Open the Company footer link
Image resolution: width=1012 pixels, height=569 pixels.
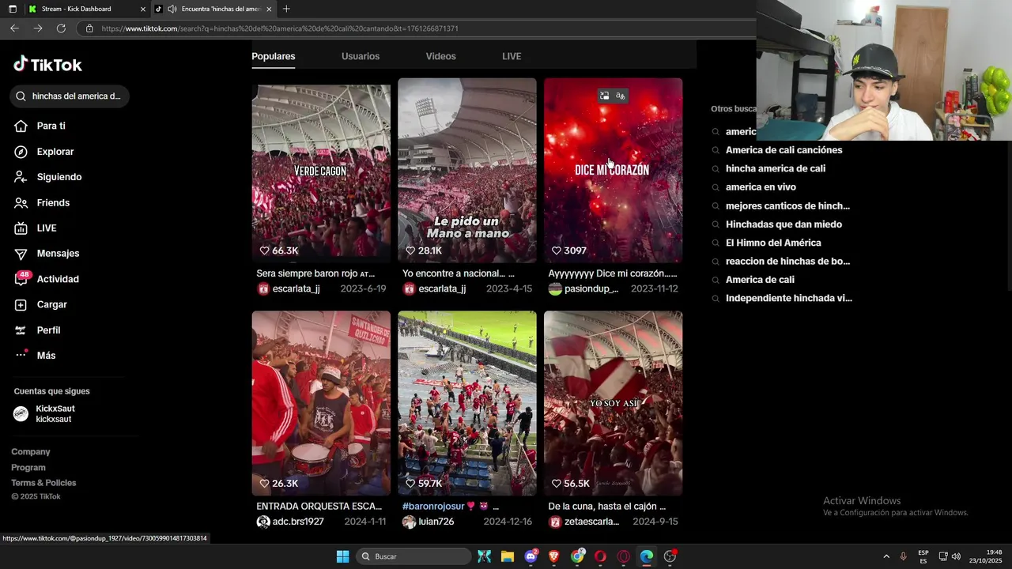coord(31,452)
